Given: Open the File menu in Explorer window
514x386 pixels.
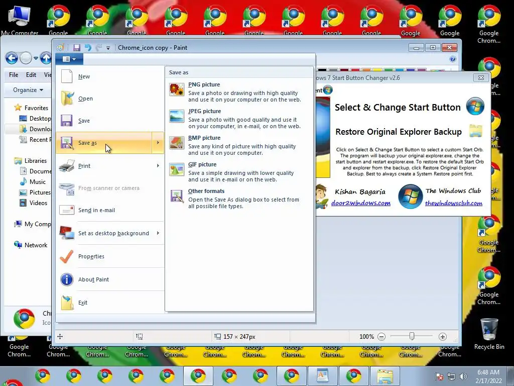Looking at the screenshot, I should (x=14, y=75).
